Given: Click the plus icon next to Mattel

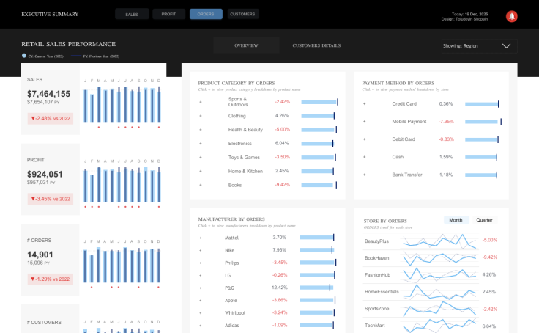Looking at the screenshot, I should pyautogui.click(x=200, y=238).
